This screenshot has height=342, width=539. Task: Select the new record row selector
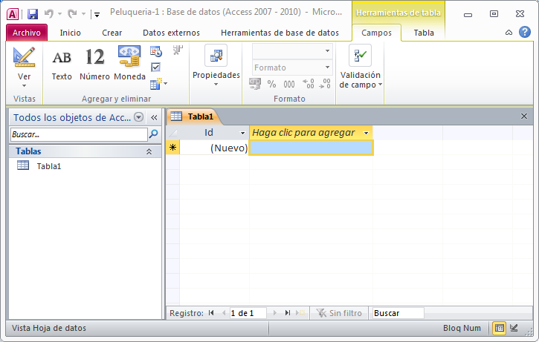[173, 148]
